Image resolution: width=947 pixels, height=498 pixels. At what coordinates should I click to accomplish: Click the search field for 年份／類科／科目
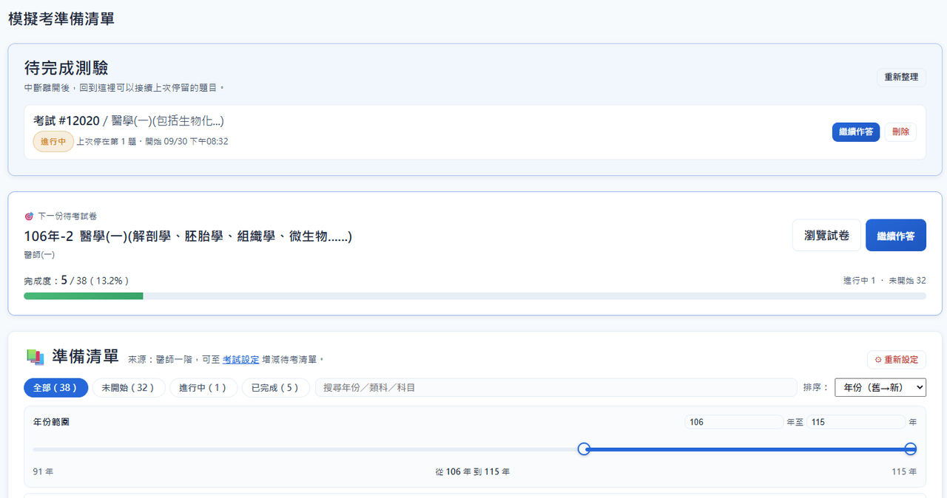556,387
